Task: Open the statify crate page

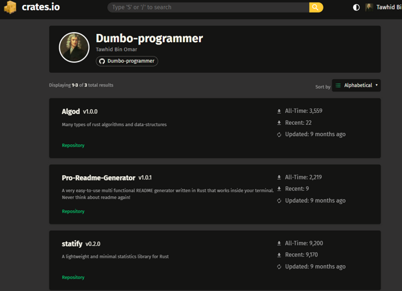Action: click(72, 244)
